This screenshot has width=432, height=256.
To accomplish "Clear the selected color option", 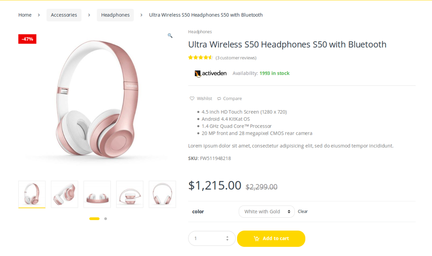I will (302, 211).
